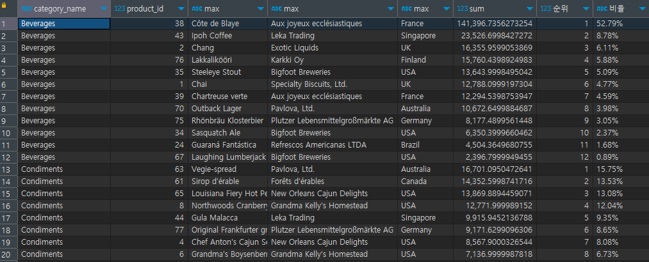The height and width of the screenshot is (262, 649).
Task: Select Condiments cell in row 13
Action: click(x=64, y=169)
